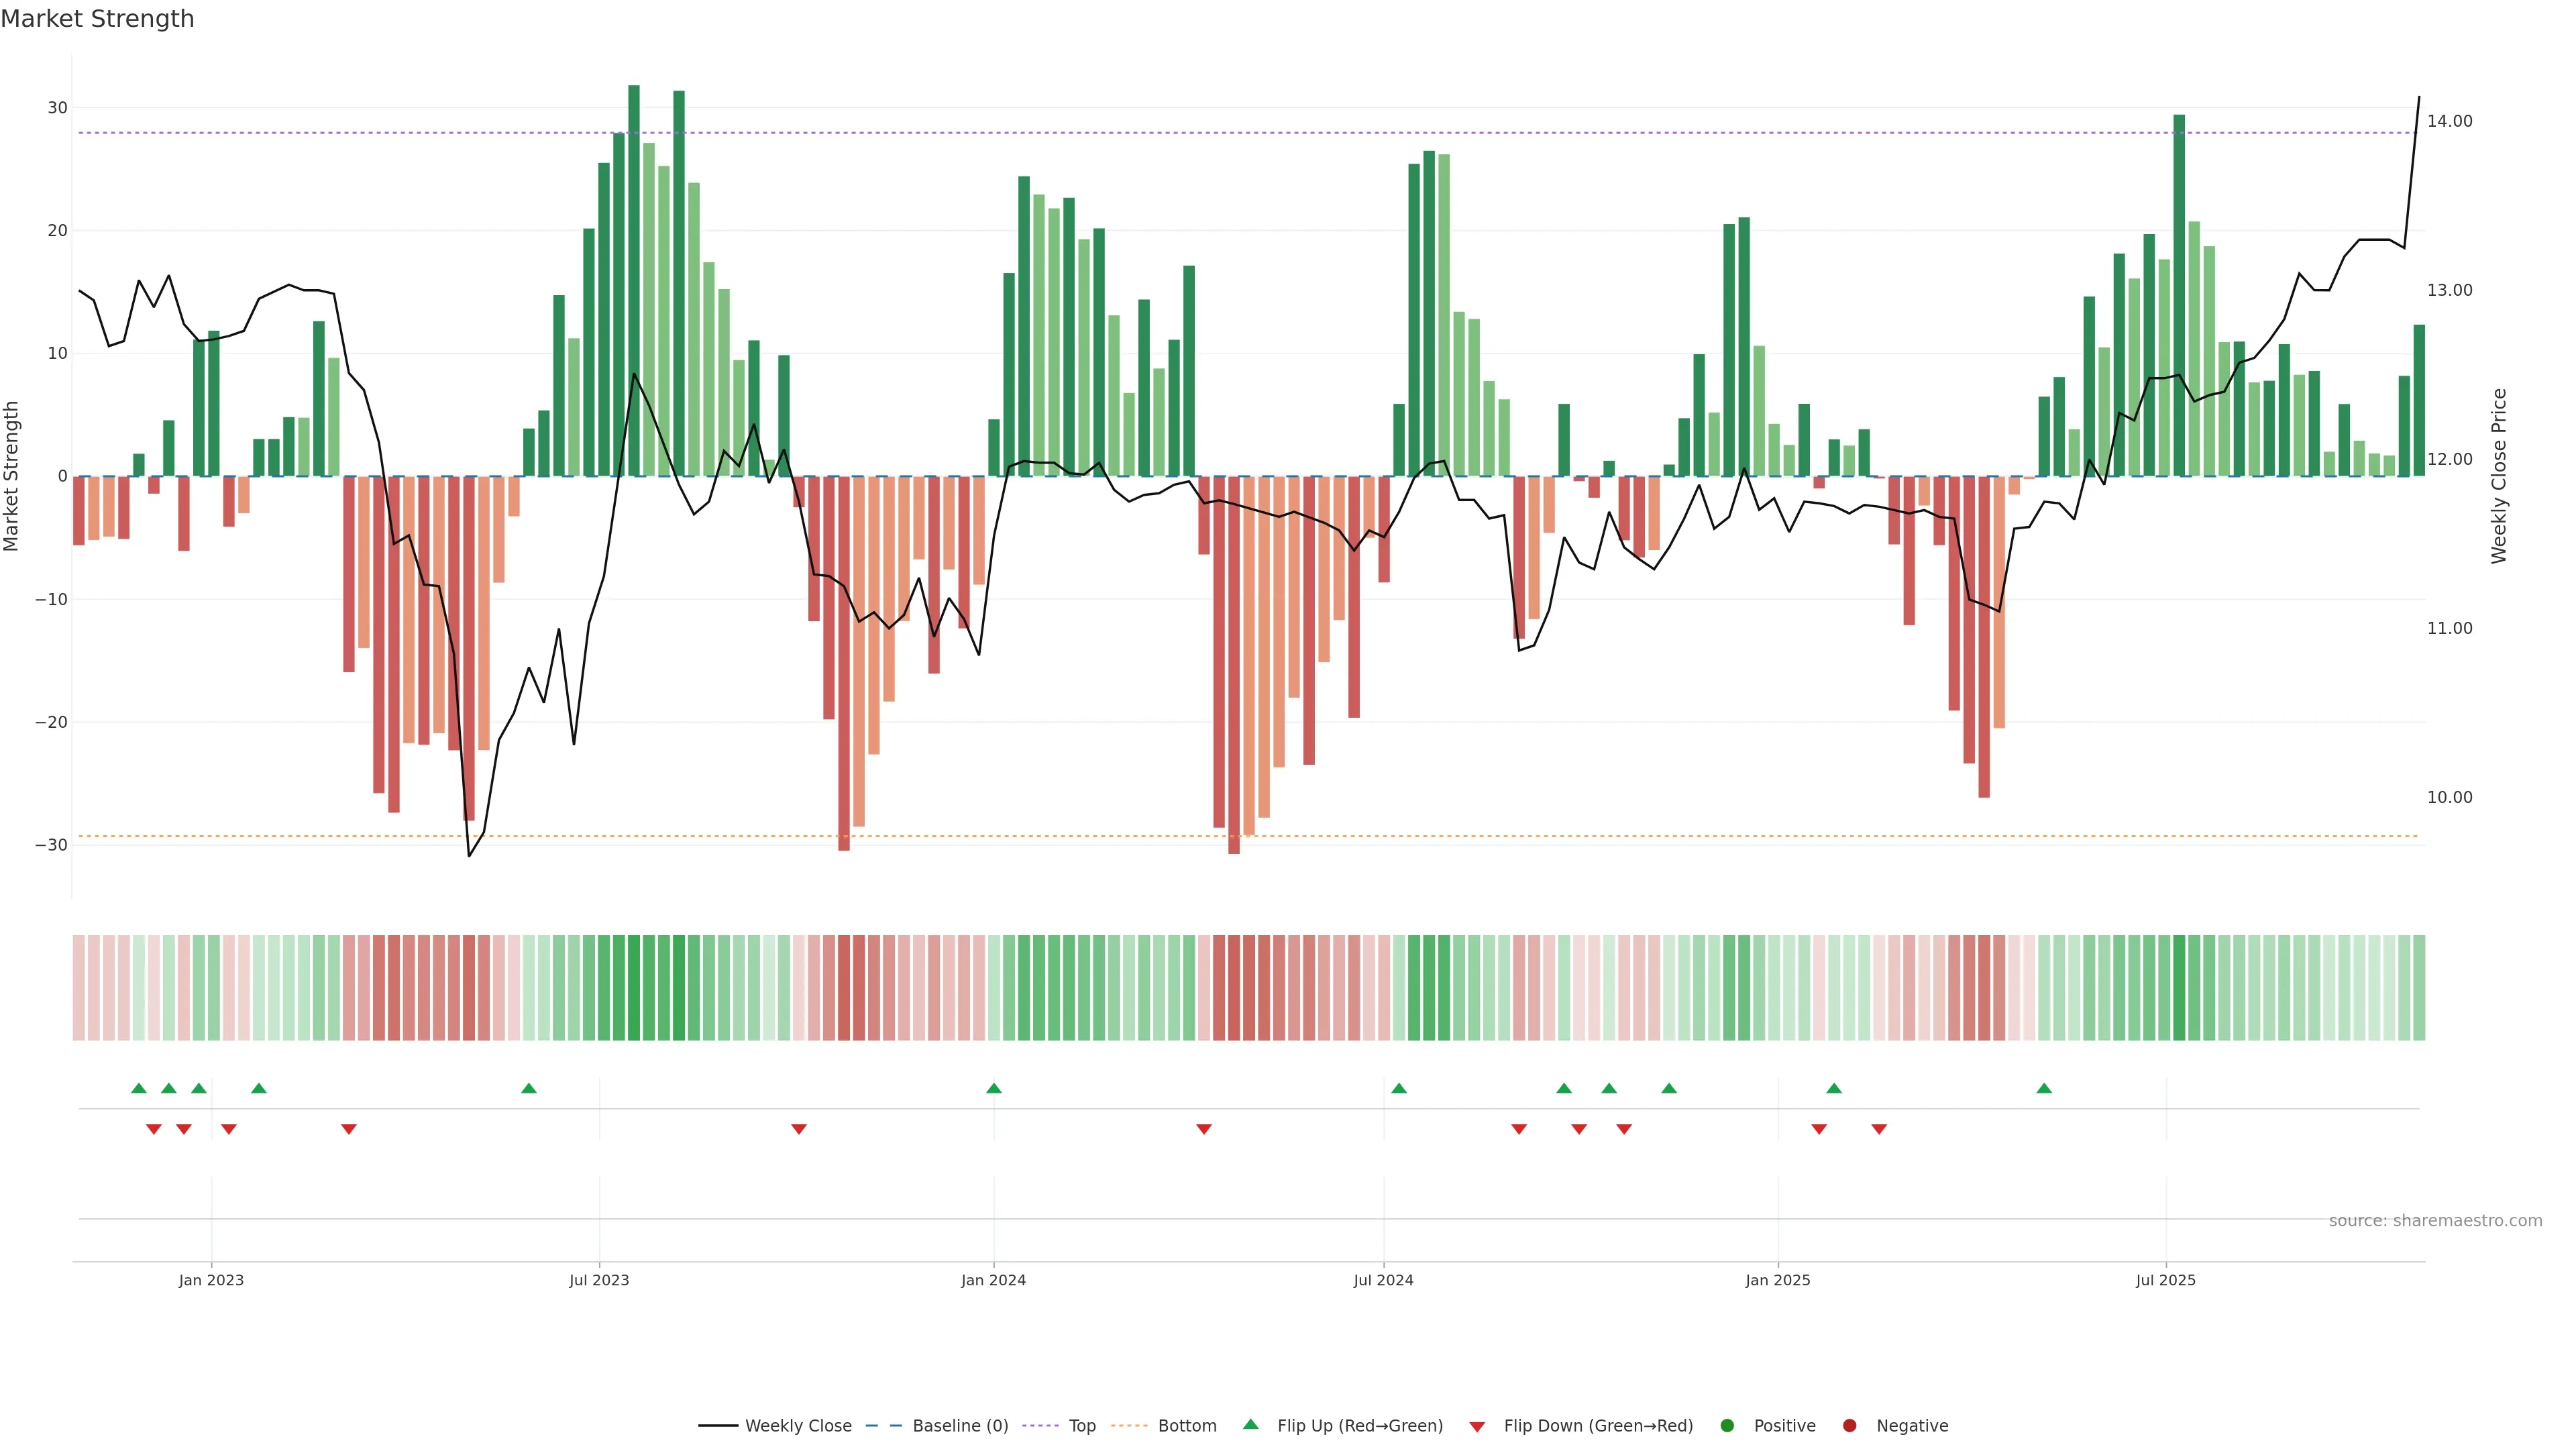Toggle Weekly Close legend entry
The width and height of the screenshot is (2576, 1449).
click(797, 1426)
